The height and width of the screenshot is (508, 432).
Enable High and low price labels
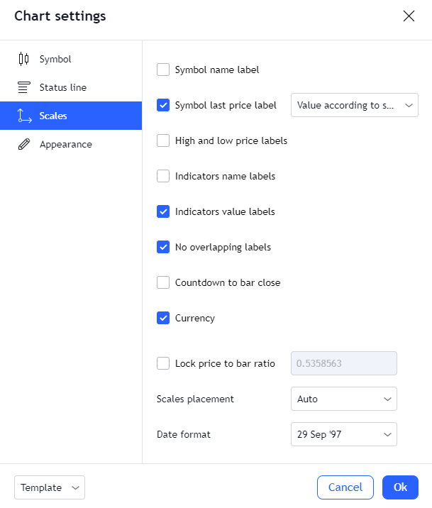[163, 140]
